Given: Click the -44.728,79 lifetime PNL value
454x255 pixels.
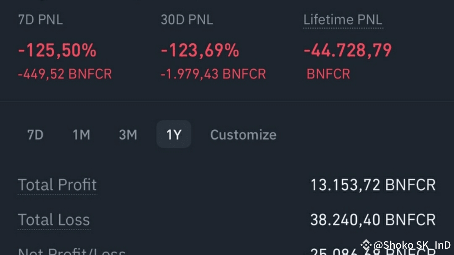Looking at the screenshot, I should (x=348, y=51).
